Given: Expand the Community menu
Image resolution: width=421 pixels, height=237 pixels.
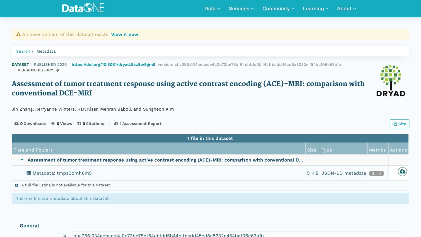Looking at the screenshot, I should [278, 9].
